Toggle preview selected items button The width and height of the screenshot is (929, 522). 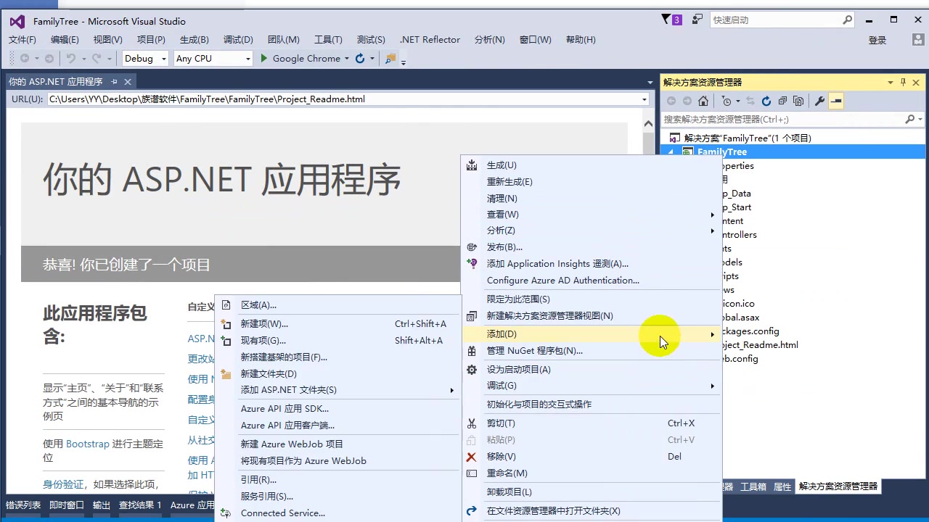coord(836,101)
